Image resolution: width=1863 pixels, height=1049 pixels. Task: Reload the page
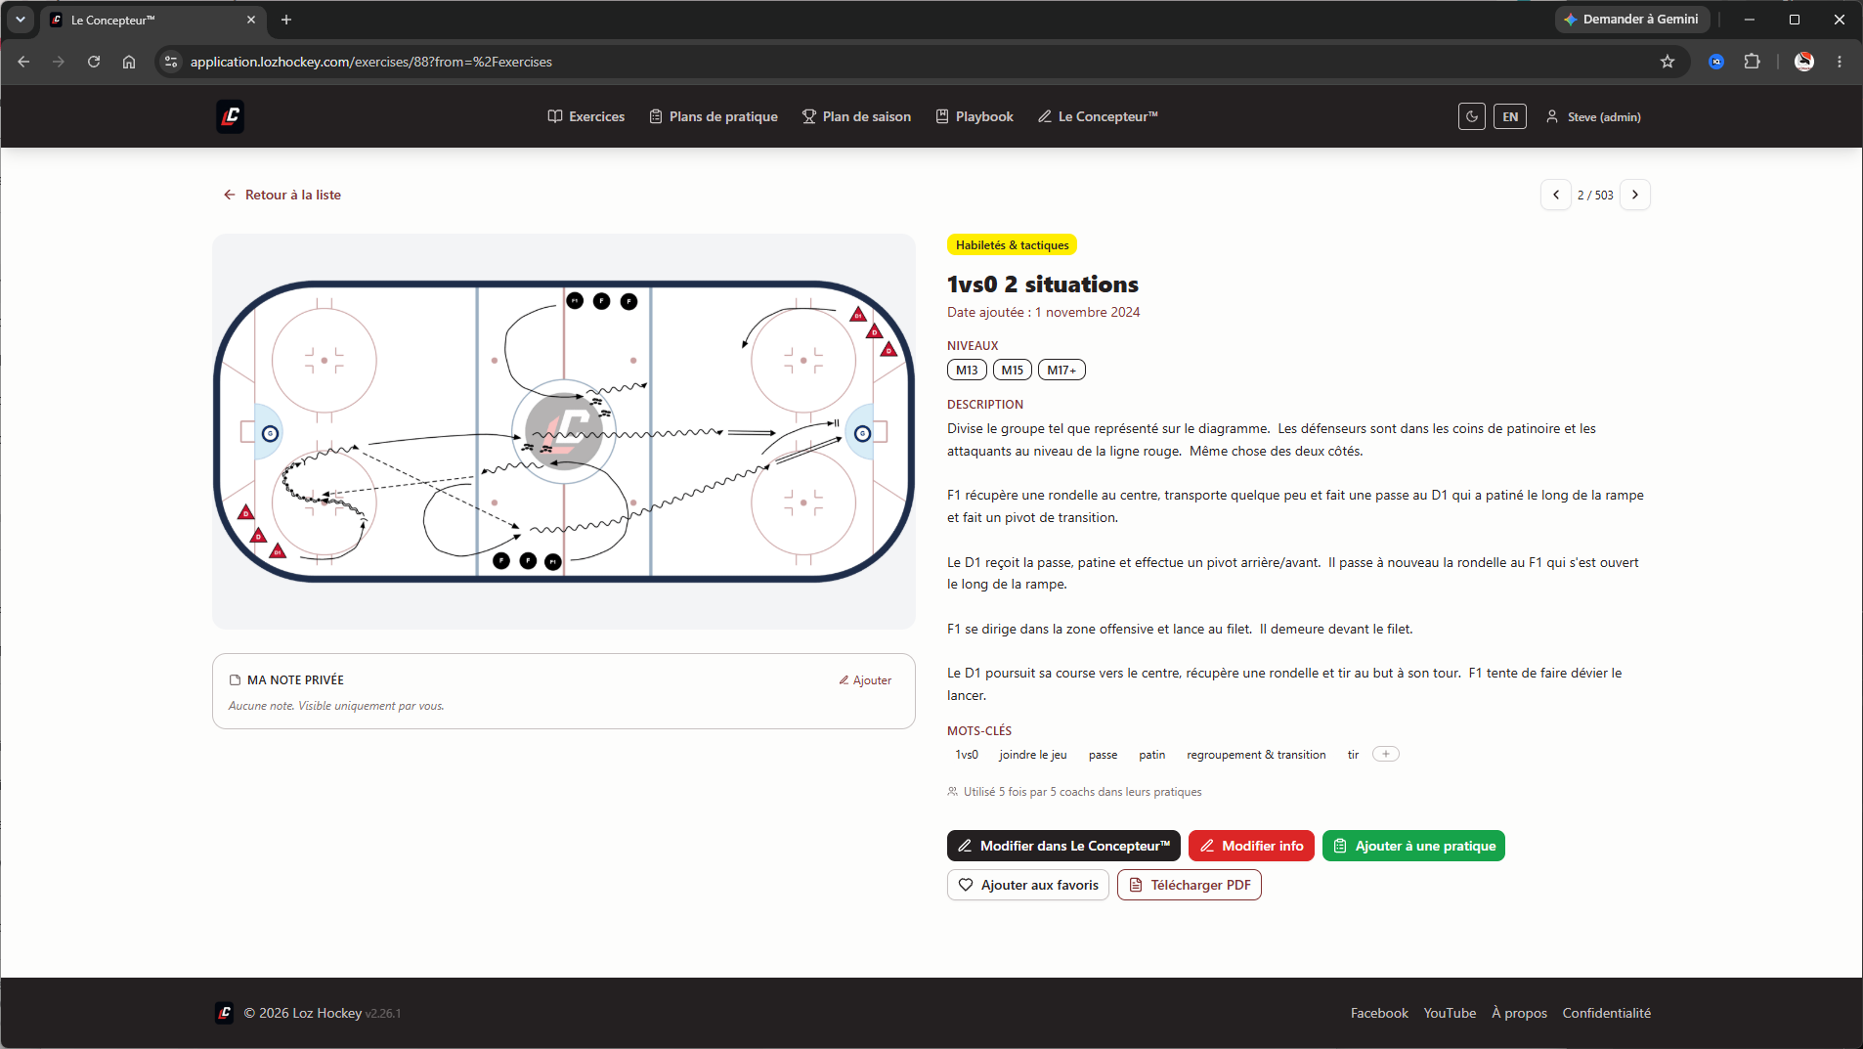pos(94,62)
